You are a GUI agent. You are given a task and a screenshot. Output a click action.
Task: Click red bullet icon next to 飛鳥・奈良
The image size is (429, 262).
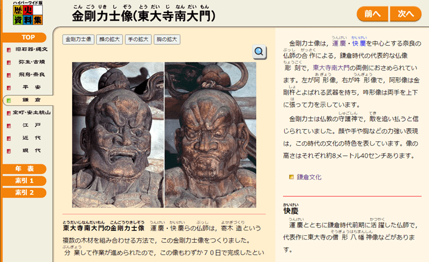(9, 75)
